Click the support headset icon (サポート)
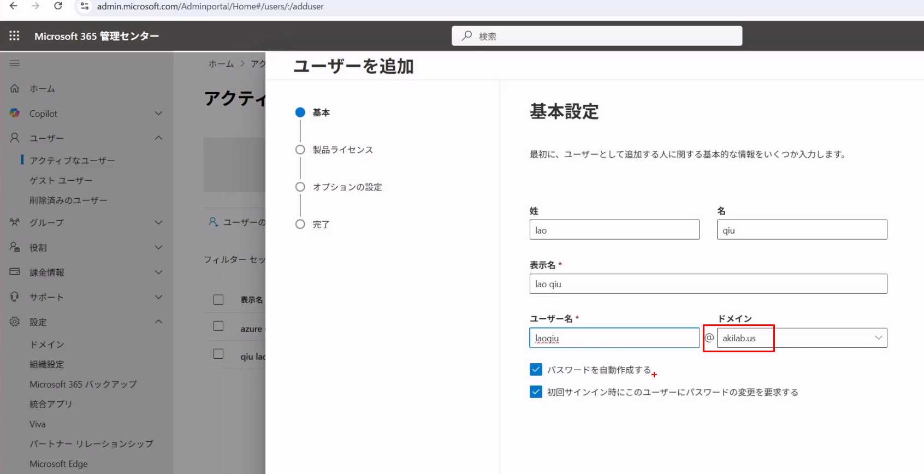 (x=15, y=297)
